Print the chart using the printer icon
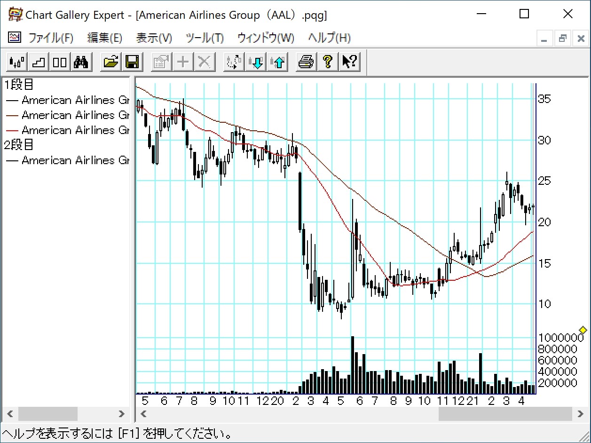591x443 pixels. (x=307, y=62)
